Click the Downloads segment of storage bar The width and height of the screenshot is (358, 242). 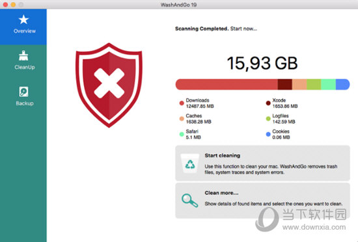227,85
